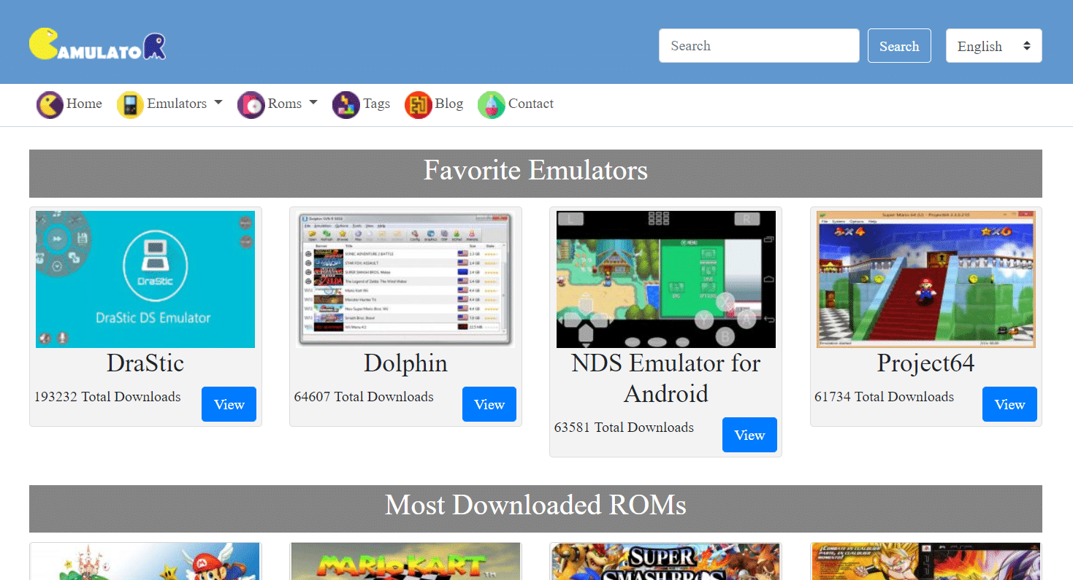Click the 193232 Total Downloads text
Screen dimensions: 1073x580
(x=107, y=397)
